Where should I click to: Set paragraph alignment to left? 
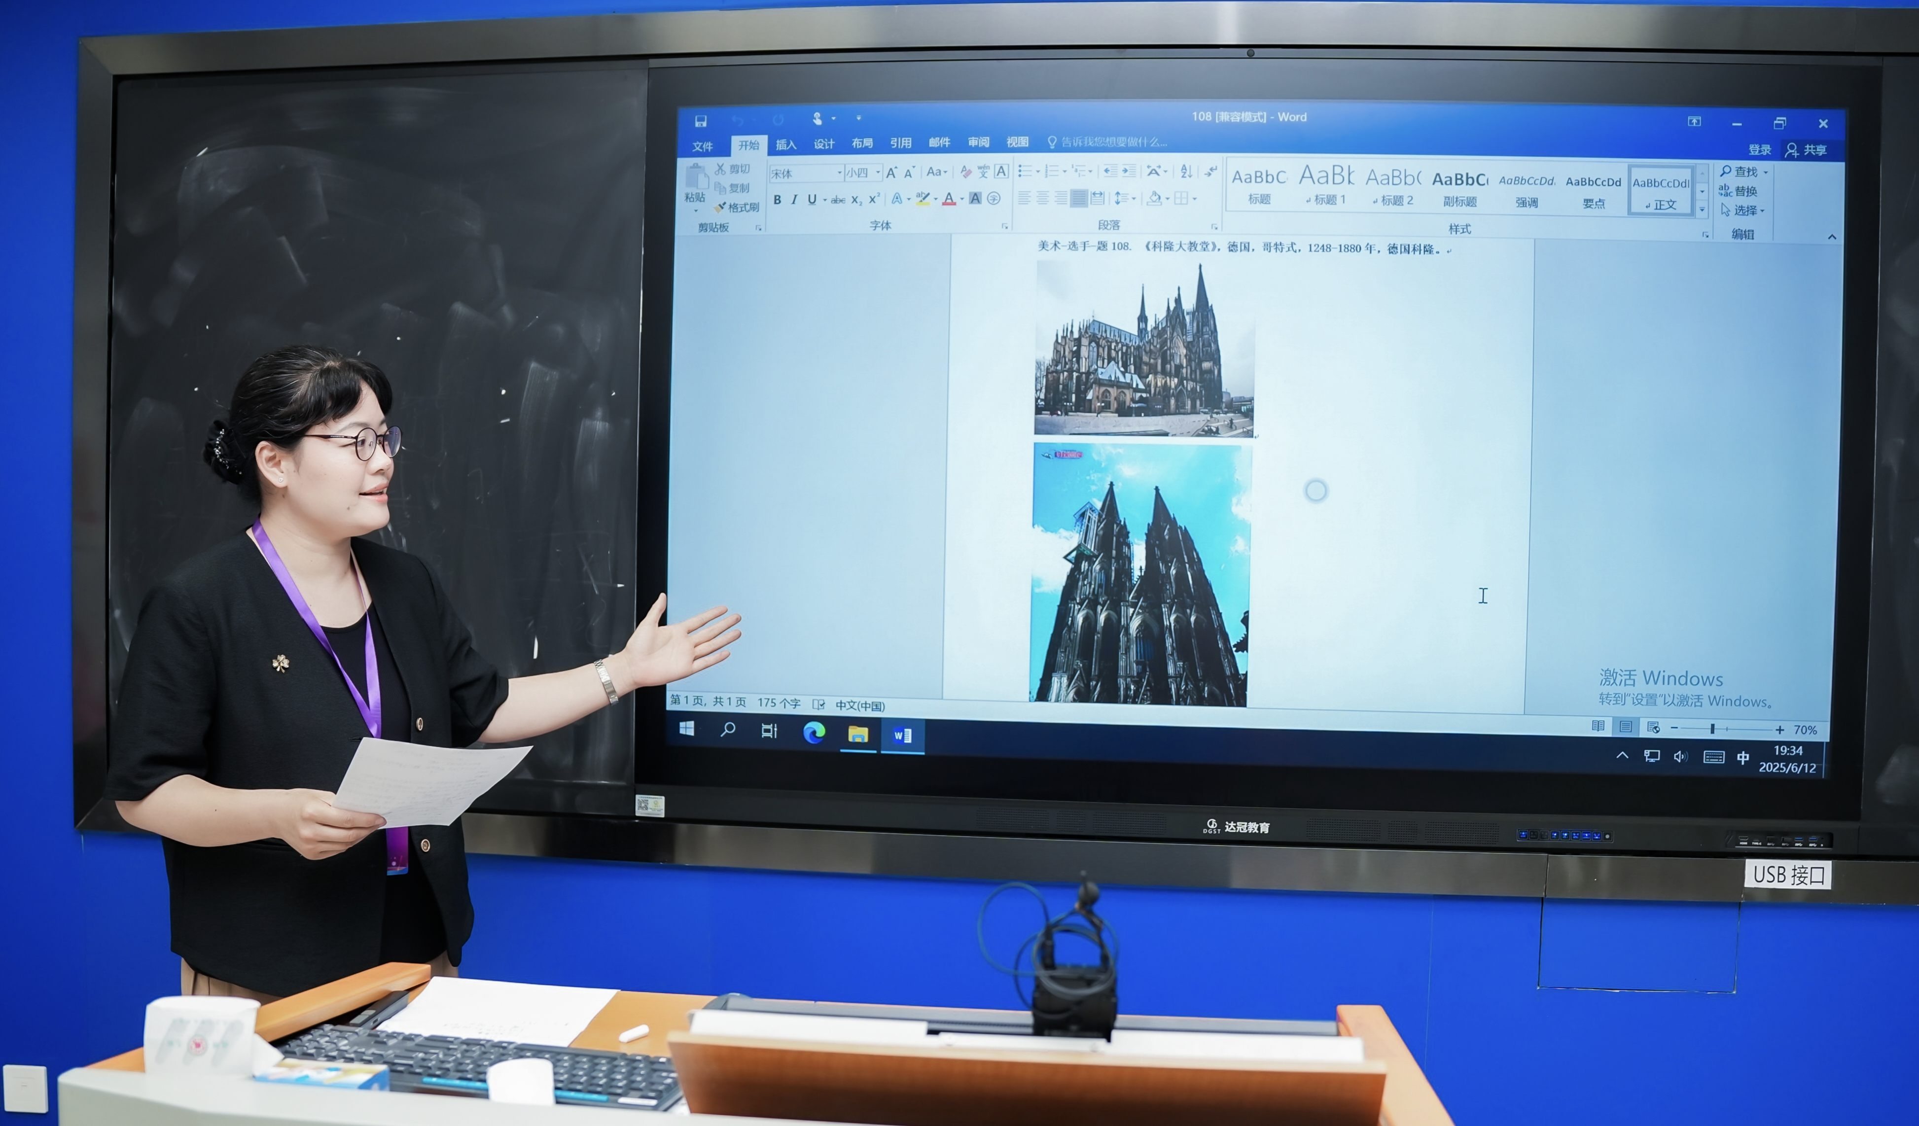click(1024, 198)
